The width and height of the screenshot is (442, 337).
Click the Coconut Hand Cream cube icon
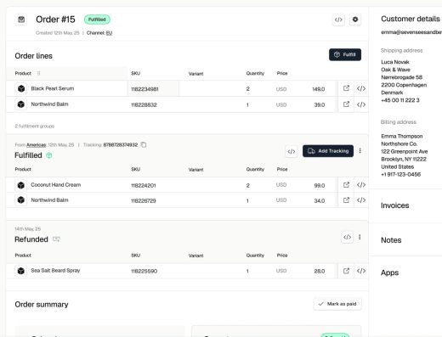click(x=21, y=185)
